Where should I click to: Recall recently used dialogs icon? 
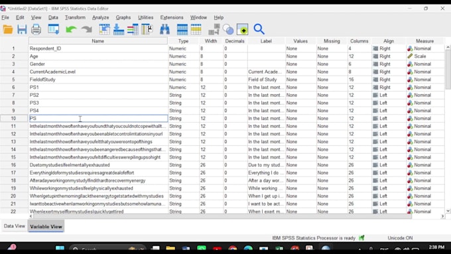point(54,29)
